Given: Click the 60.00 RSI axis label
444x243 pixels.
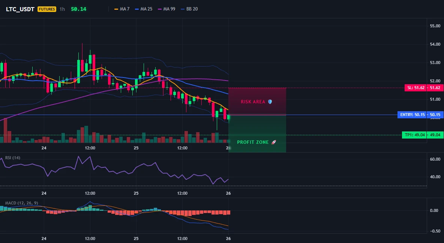Looking at the screenshot, I should 435,159.
